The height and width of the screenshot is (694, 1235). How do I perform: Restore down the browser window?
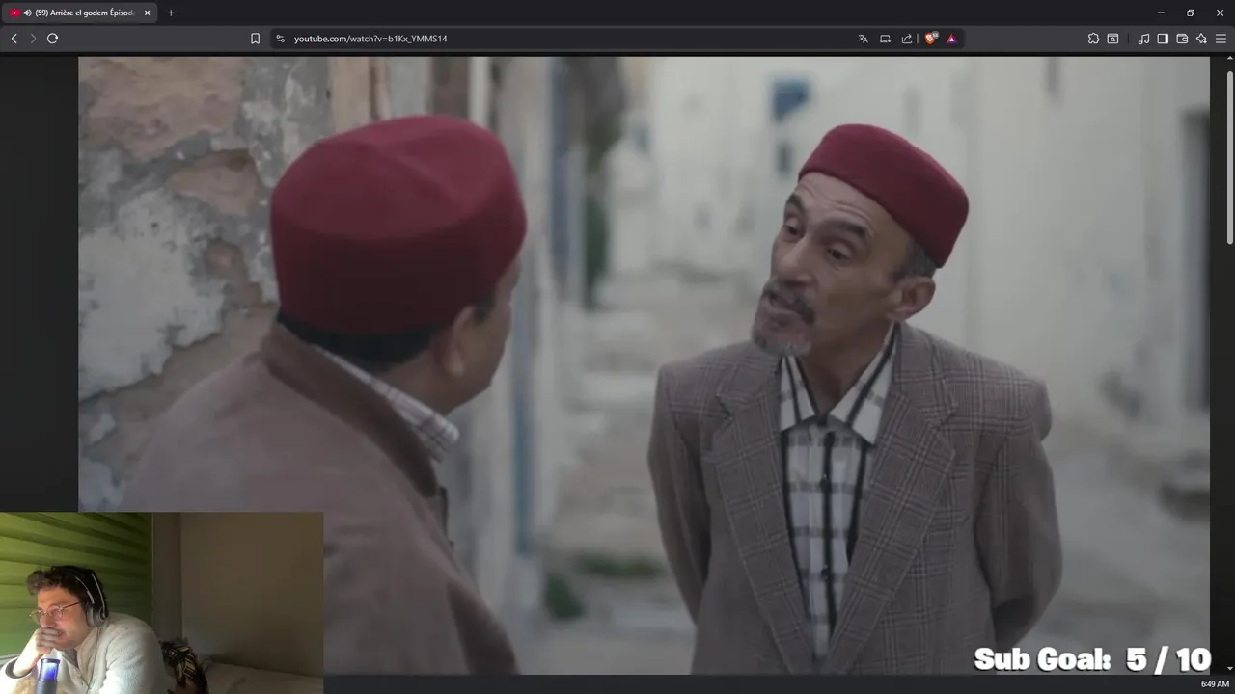[x=1191, y=13]
